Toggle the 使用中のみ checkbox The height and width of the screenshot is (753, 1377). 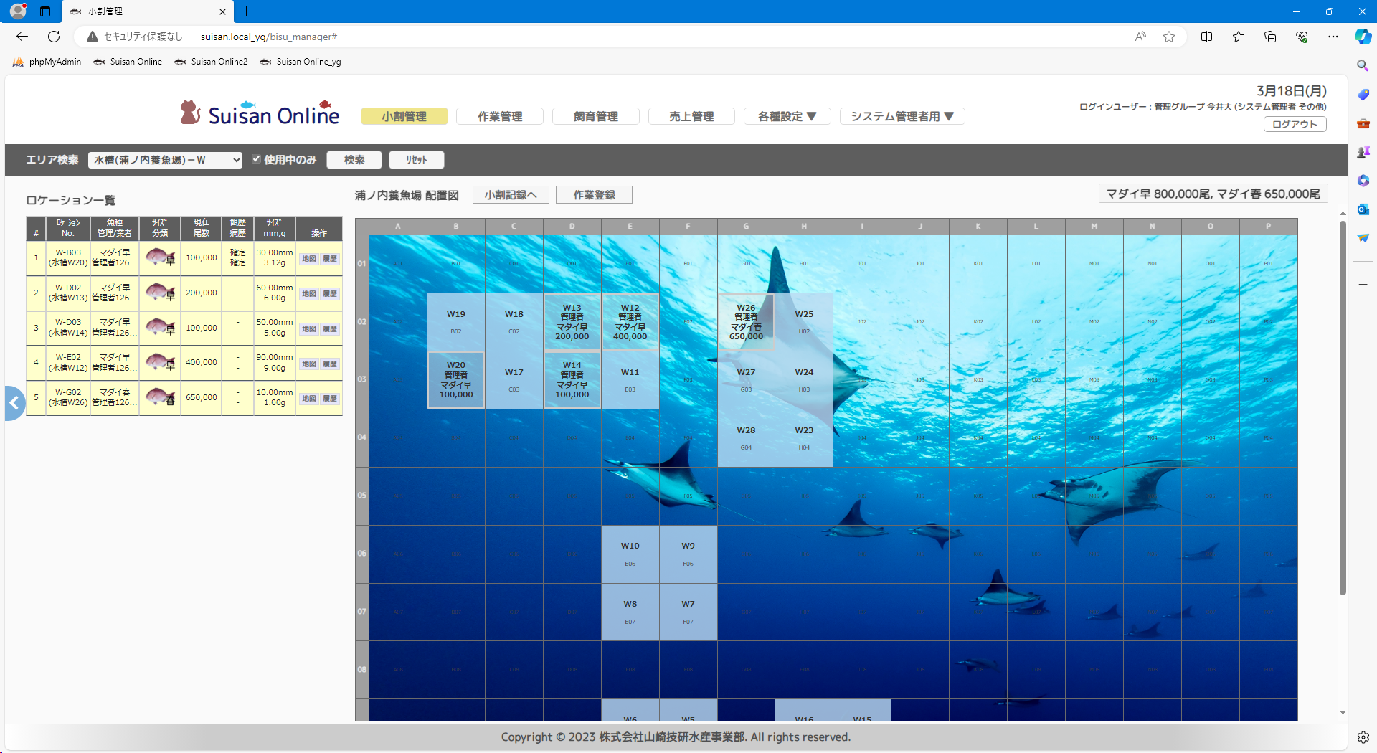click(x=256, y=159)
